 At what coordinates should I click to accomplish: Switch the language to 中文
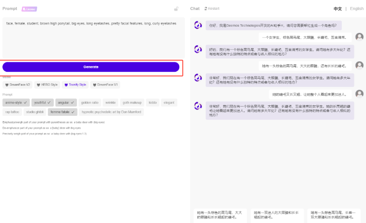point(338,9)
